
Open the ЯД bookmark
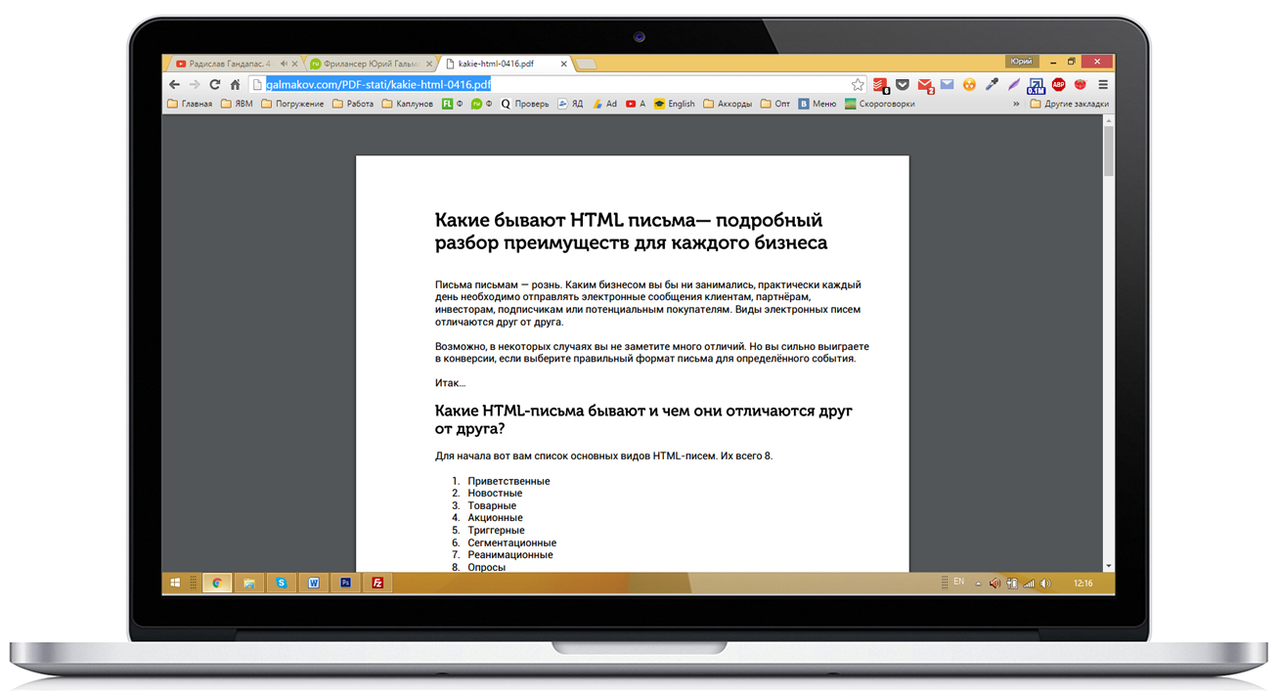pyautogui.click(x=570, y=104)
